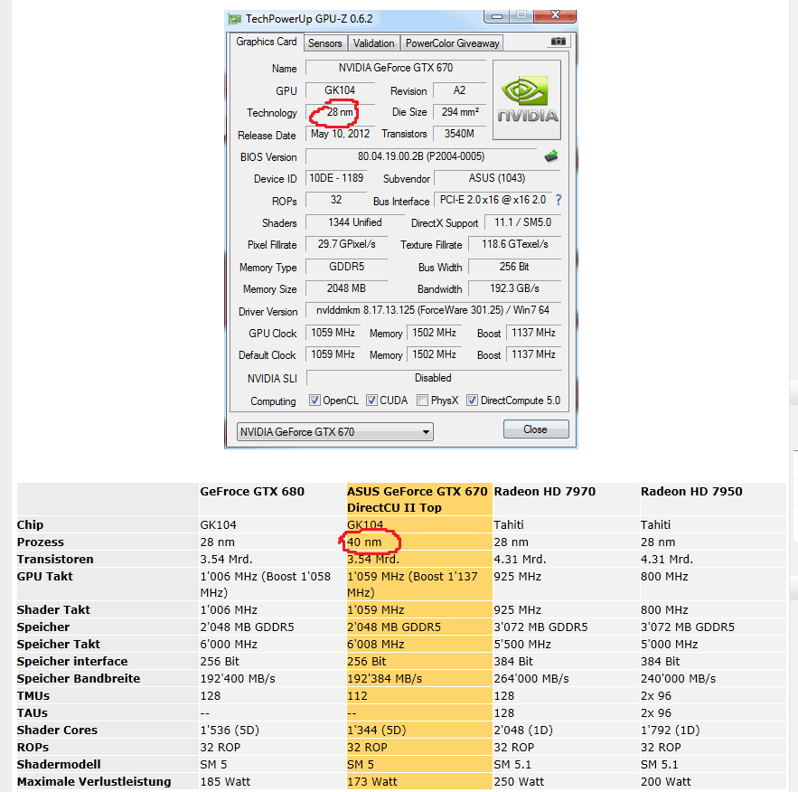This screenshot has height=792, width=798.
Task: Click the GPU-Z window X button
Action: tap(552, 15)
